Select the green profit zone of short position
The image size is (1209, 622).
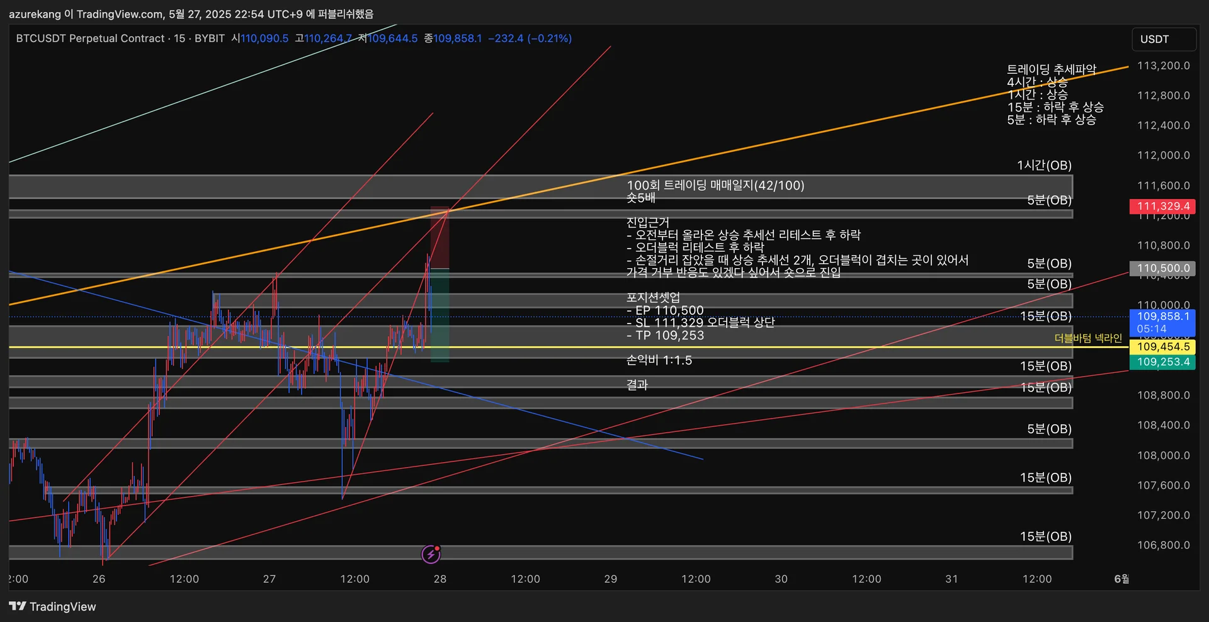[x=440, y=315]
